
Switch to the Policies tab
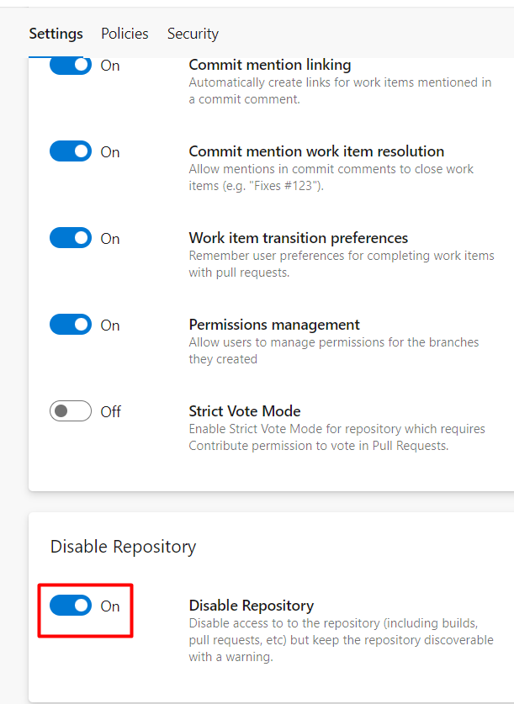click(125, 34)
